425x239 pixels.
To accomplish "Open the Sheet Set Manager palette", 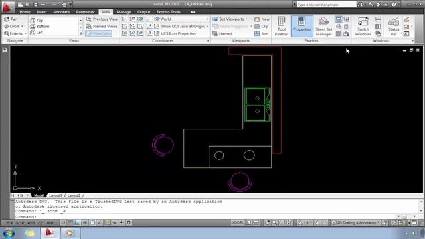I will tap(323, 26).
